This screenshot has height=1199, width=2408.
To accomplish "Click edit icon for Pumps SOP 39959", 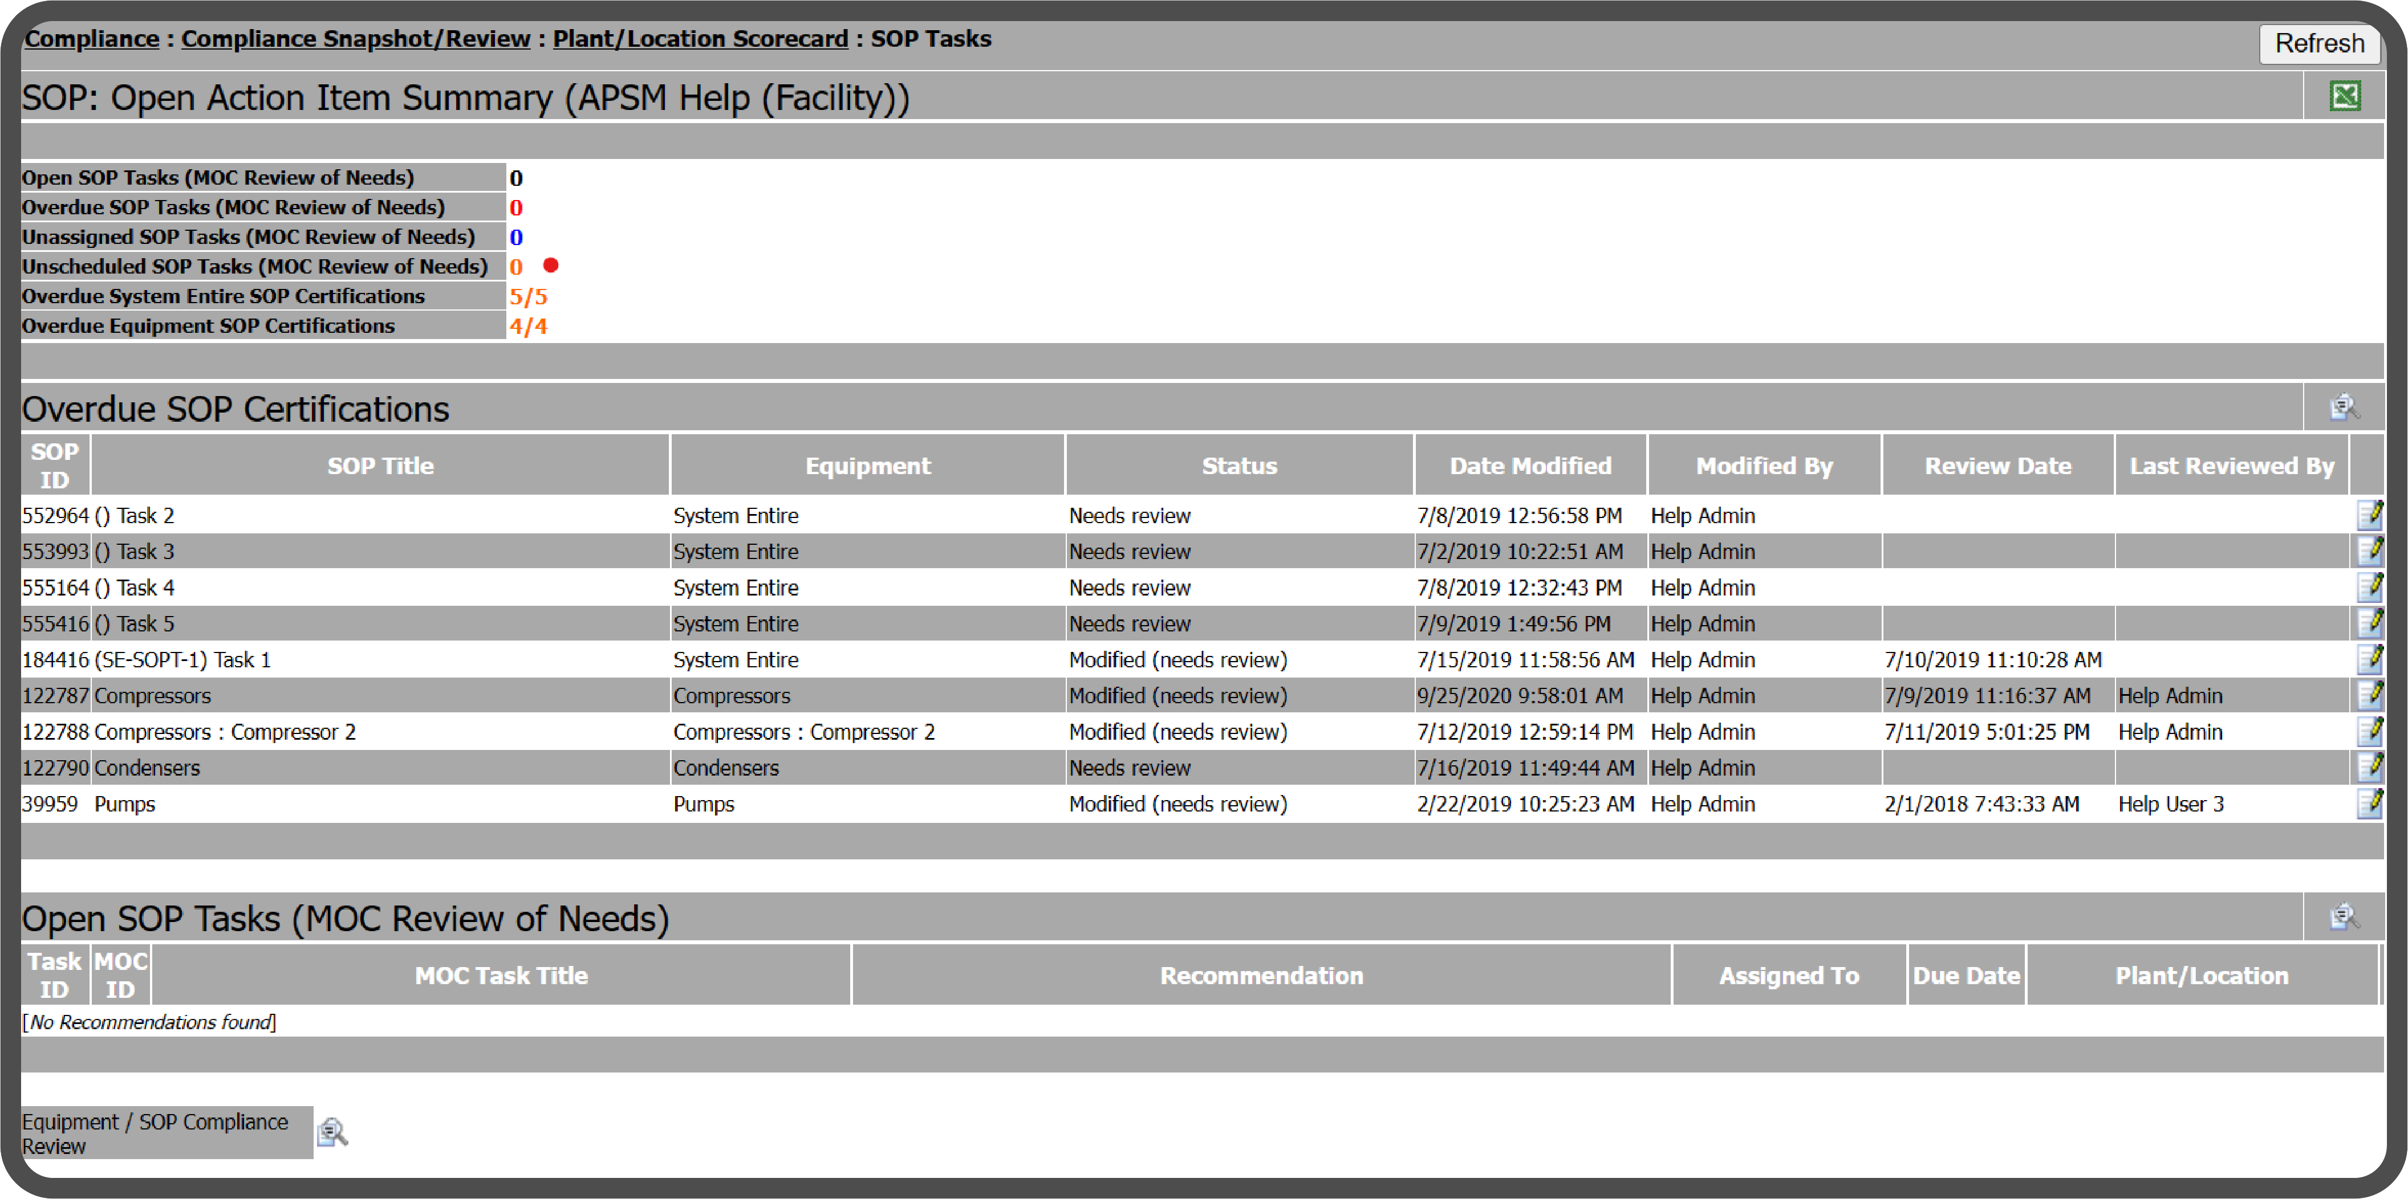I will point(2369,804).
